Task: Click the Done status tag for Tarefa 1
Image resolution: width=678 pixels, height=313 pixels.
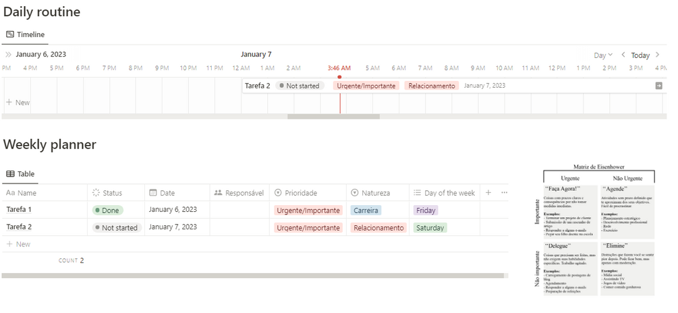Action: coord(108,210)
